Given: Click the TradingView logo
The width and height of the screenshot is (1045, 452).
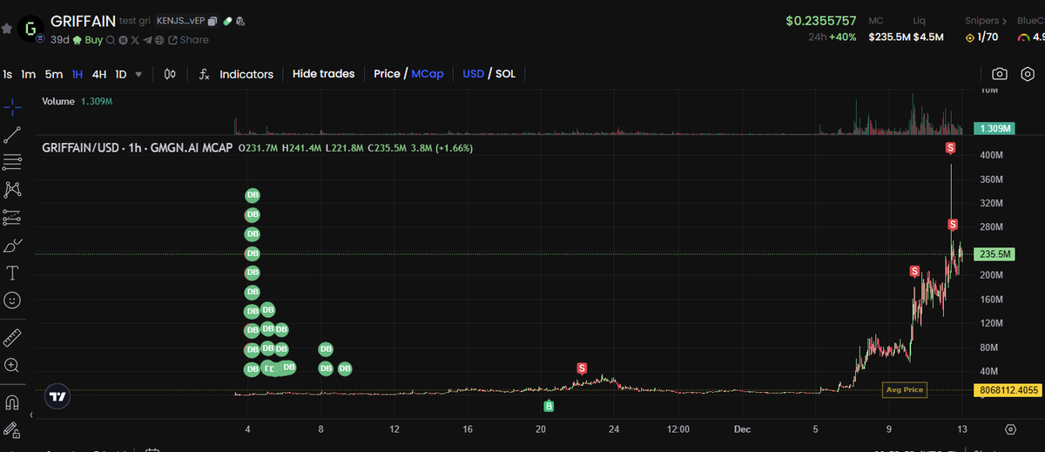Looking at the screenshot, I should [x=57, y=396].
